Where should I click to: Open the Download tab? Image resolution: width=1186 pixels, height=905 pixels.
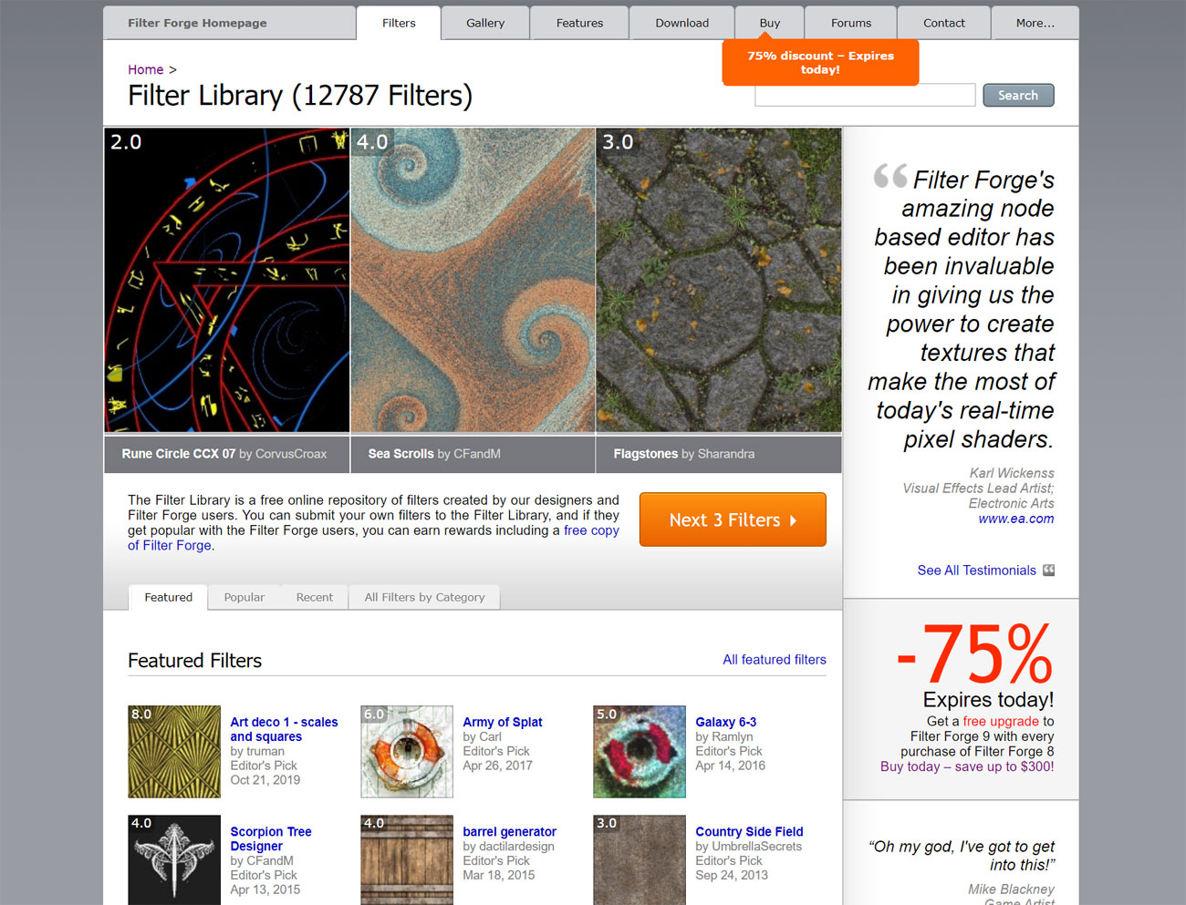(681, 23)
